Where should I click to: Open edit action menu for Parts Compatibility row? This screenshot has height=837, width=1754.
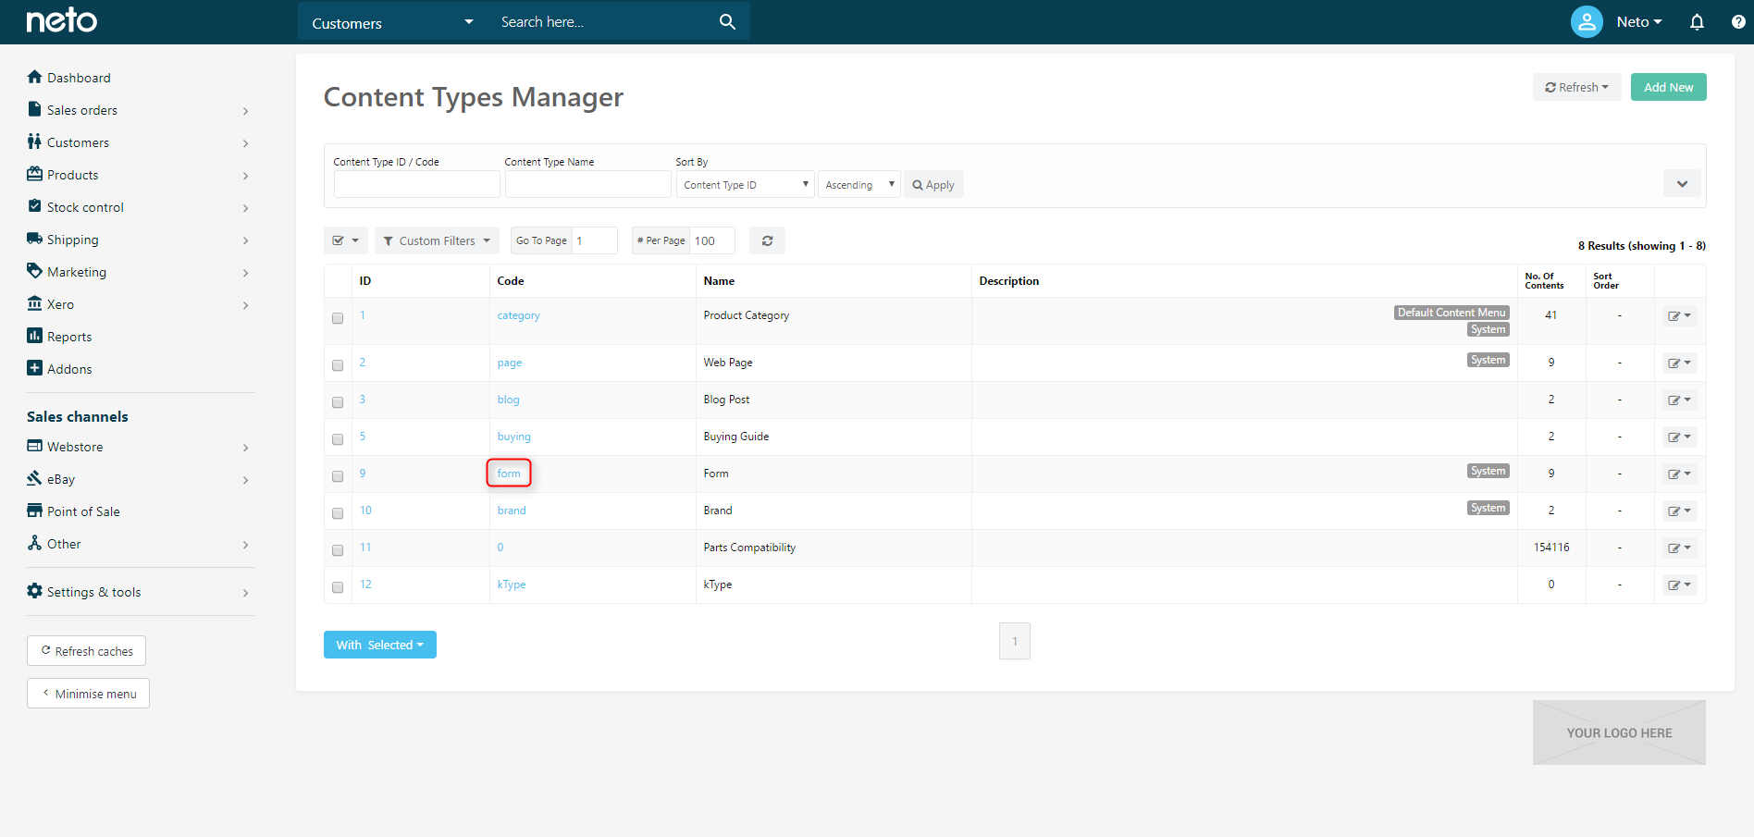click(1679, 548)
